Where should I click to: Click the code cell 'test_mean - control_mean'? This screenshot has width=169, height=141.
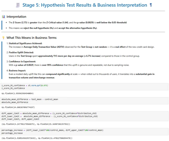pos(84,101)
